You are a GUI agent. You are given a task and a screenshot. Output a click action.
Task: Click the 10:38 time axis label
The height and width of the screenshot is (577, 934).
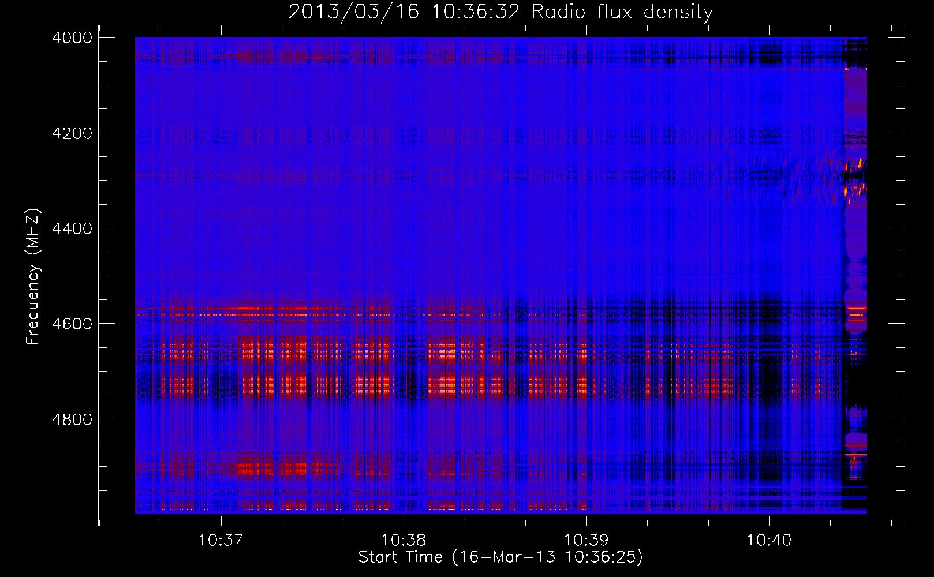point(404,541)
